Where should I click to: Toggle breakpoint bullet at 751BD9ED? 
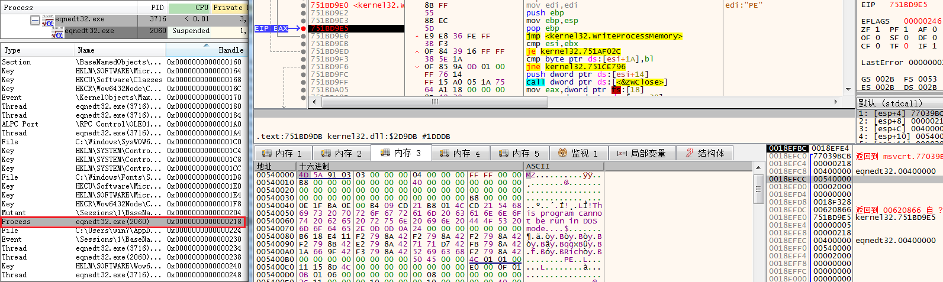(x=304, y=51)
